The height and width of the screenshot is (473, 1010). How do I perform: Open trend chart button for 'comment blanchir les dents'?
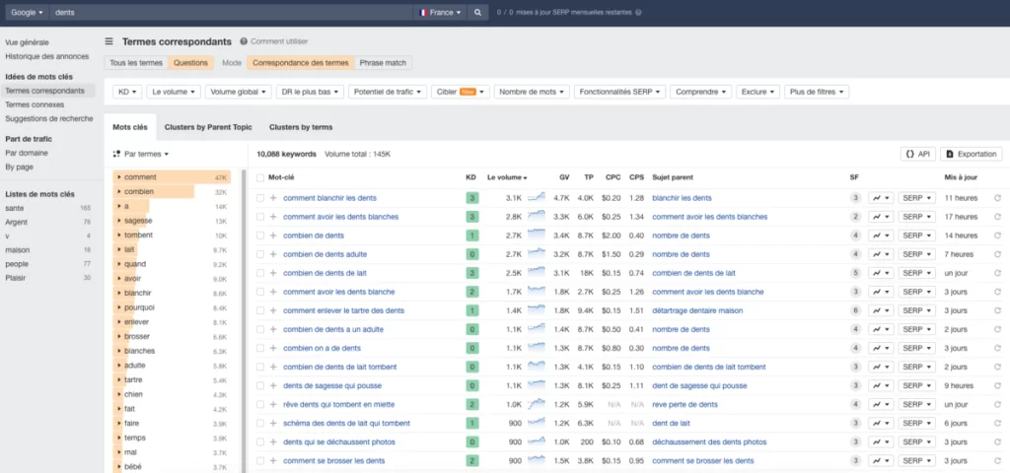881,198
